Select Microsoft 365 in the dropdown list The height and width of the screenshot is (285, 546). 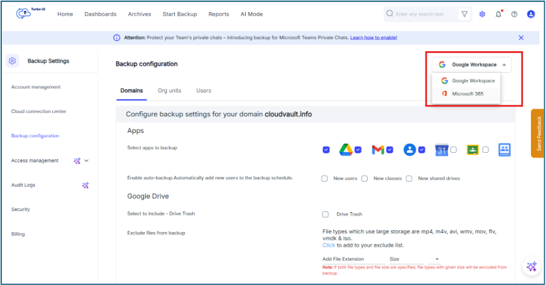point(466,94)
